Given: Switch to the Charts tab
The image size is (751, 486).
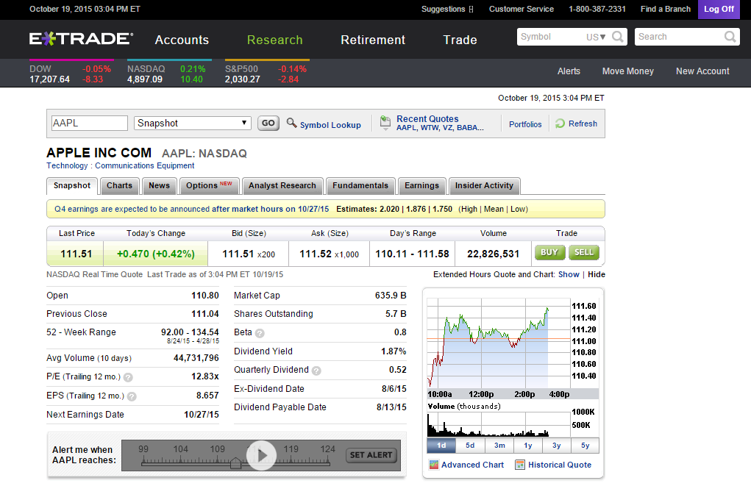Looking at the screenshot, I should pyautogui.click(x=119, y=186).
